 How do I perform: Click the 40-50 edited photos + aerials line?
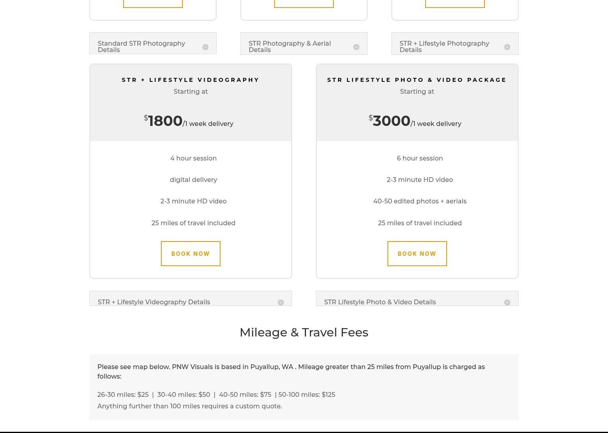[x=420, y=201]
